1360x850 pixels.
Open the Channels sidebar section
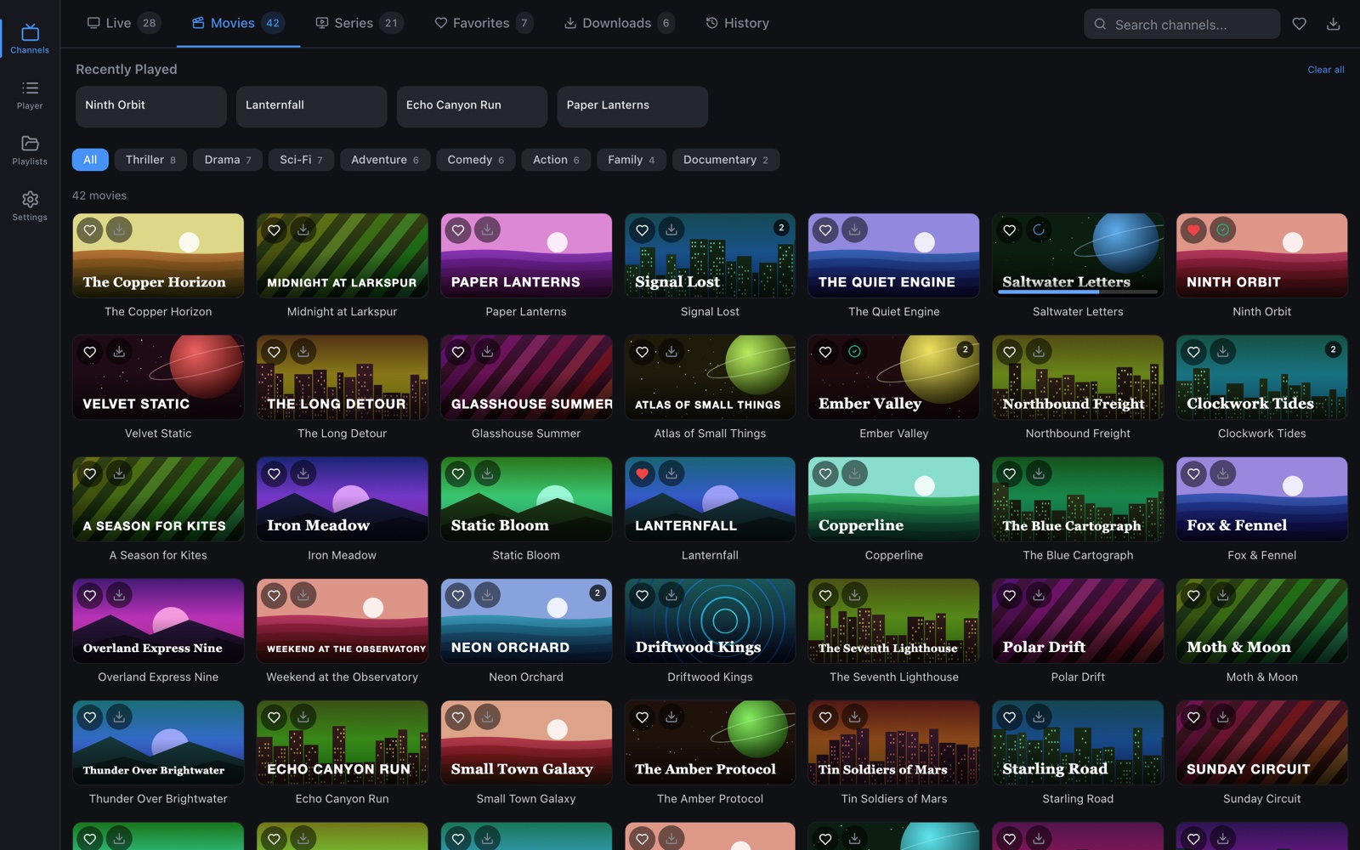30,38
